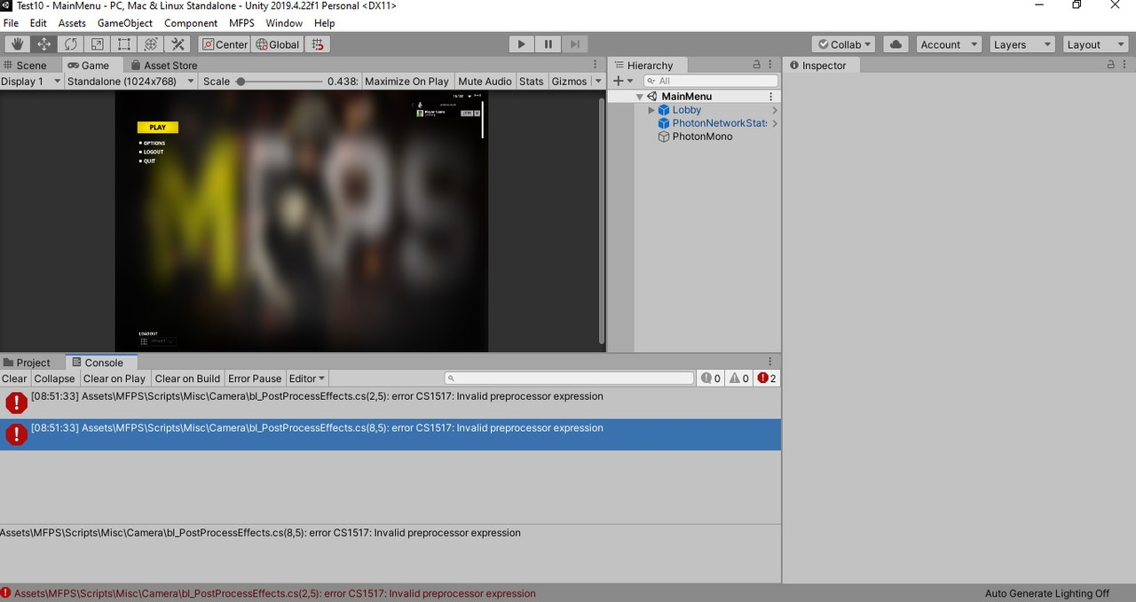Toggle info message count filter
Viewport: 1136px width, 602px height.
tap(710, 379)
